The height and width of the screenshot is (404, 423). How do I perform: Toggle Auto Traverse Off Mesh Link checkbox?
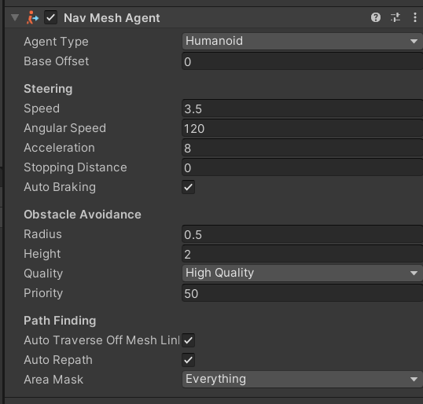point(188,340)
